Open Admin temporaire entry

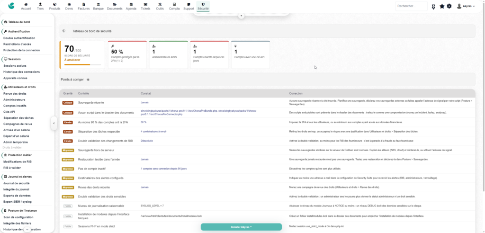[x=16, y=143]
